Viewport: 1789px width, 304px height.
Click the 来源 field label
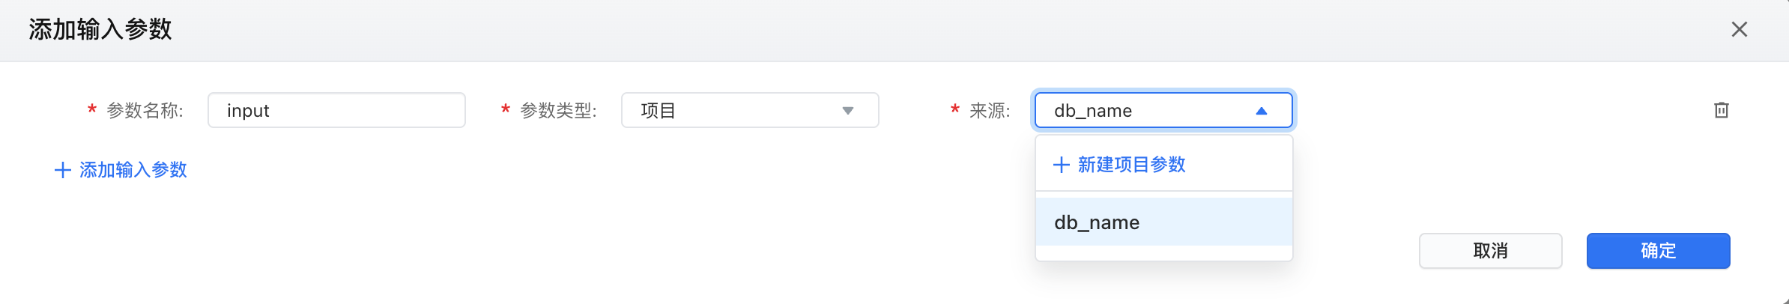point(989,111)
